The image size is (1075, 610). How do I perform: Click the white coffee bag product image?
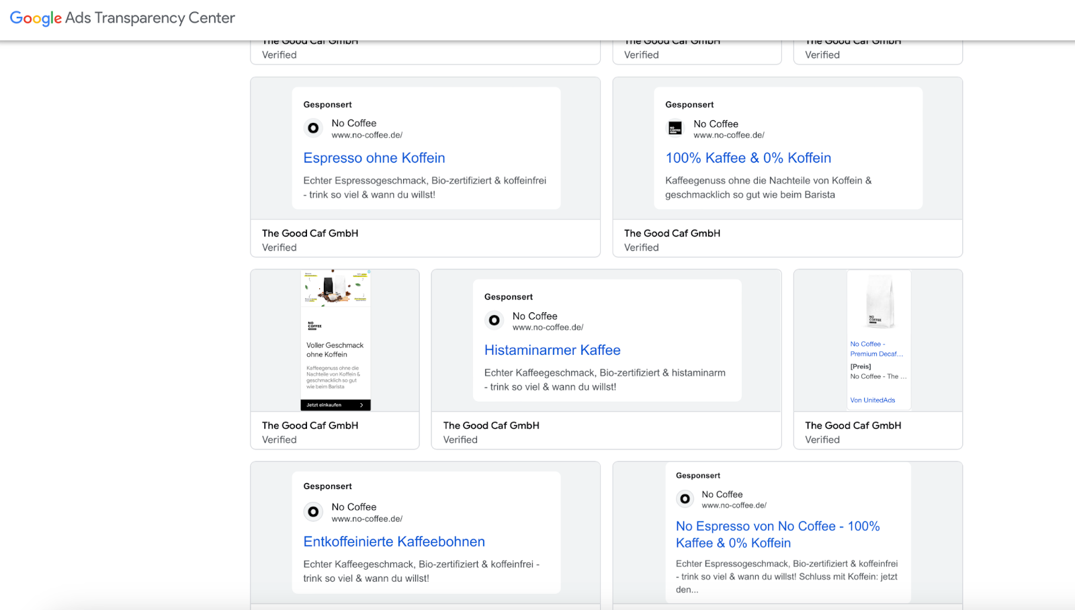879,302
